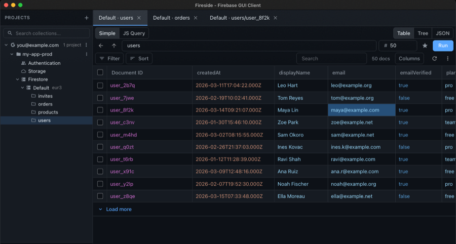Check the user_8f2k row checkbox
The height and width of the screenshot is (244, 456).
click(100, 110)
